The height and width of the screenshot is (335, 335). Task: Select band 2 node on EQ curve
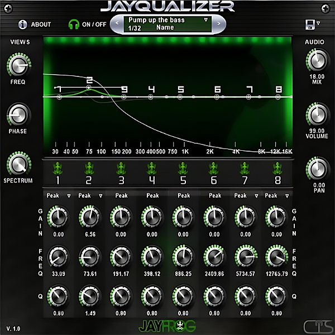coord(89,88)
